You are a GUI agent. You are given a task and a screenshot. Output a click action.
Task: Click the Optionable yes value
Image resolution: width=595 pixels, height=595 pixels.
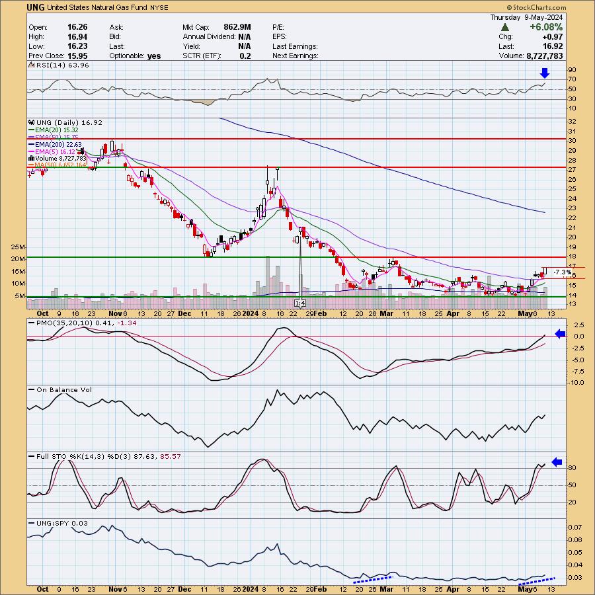pos(154,56)
